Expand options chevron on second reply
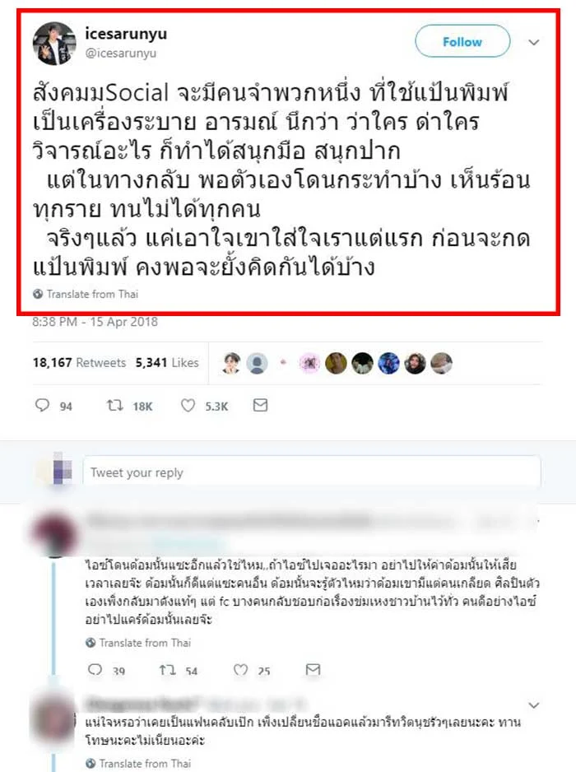 (x=534, y=705)
